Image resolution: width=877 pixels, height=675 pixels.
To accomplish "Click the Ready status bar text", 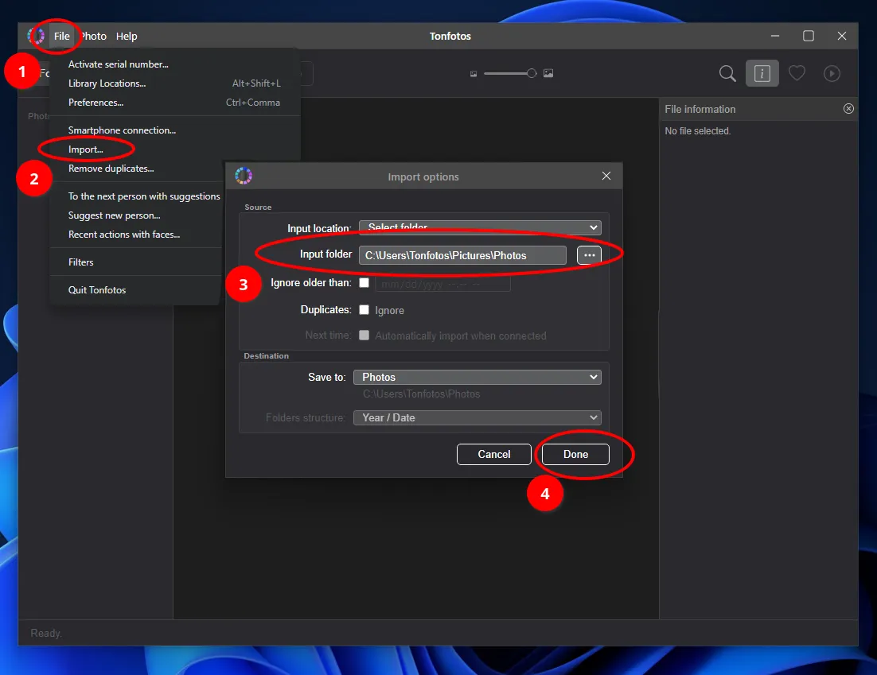I will [46, 633].
